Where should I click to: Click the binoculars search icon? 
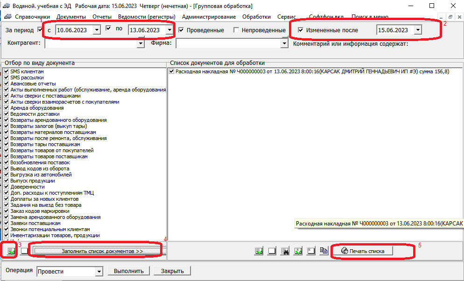285,251
